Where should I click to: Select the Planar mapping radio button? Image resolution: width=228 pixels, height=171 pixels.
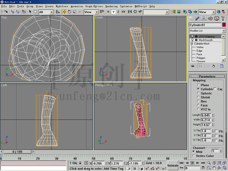pos(198,85)
